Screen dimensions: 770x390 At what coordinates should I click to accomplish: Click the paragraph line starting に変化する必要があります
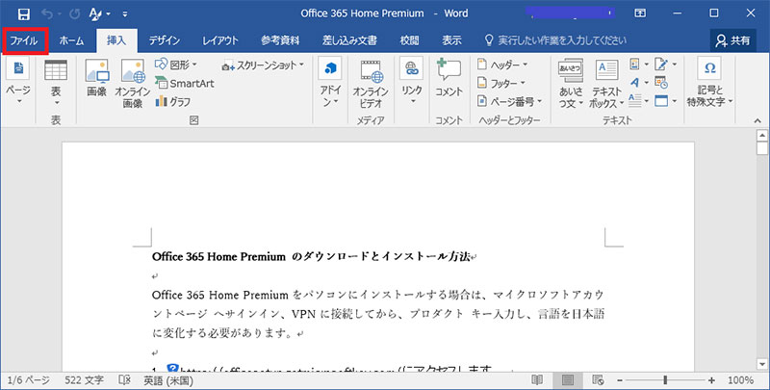225,333
